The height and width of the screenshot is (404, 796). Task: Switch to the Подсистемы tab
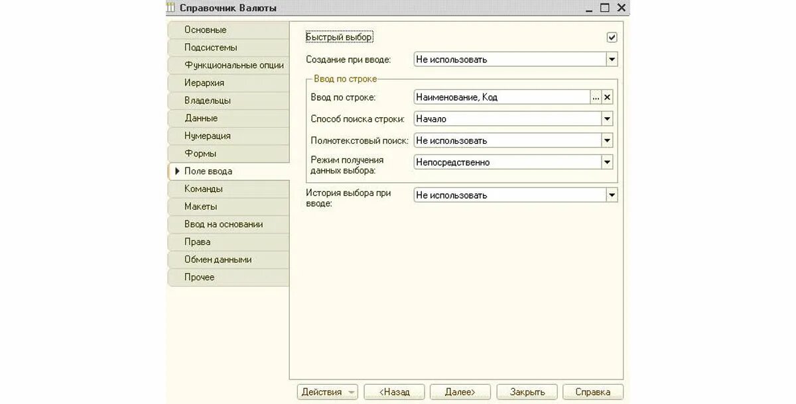tap(229, 48)
